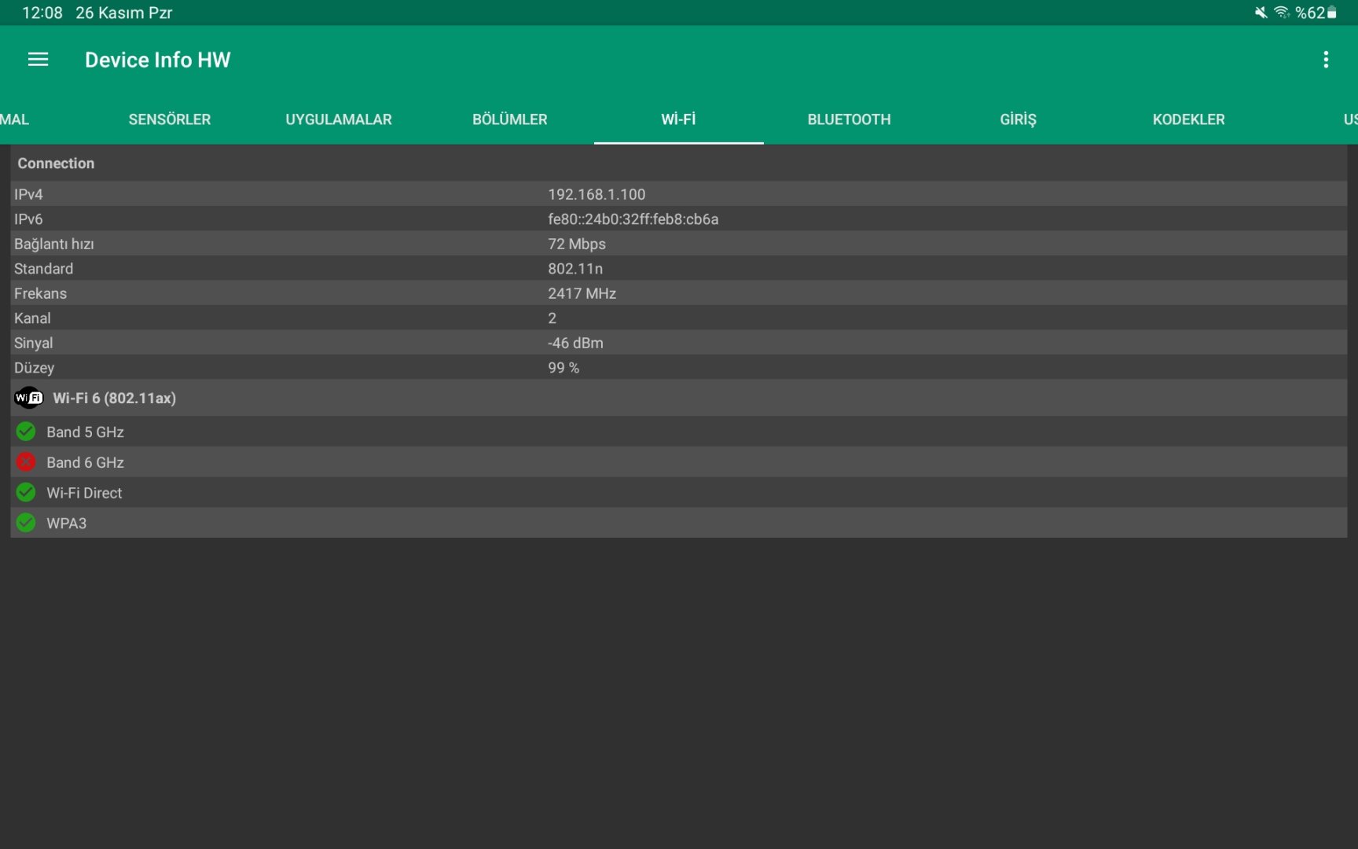The width and height of the screenshot is (1358, 849).
Task: Open the BÖLÜMLER tab
Action: pyautogui.click(x=510, y=119)
